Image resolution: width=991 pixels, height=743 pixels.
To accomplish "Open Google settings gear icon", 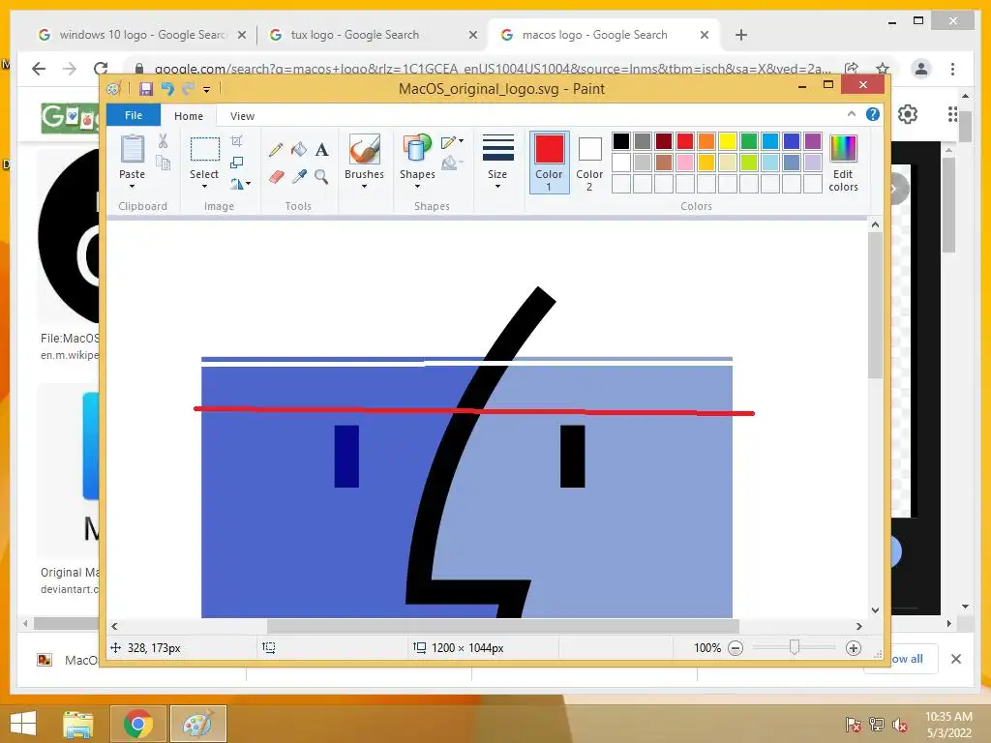I will 908,114.
